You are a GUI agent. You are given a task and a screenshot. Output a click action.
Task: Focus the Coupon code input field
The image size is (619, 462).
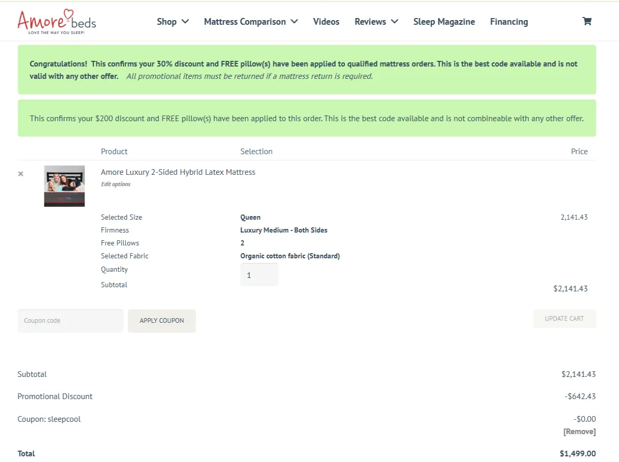click(71, 321)
